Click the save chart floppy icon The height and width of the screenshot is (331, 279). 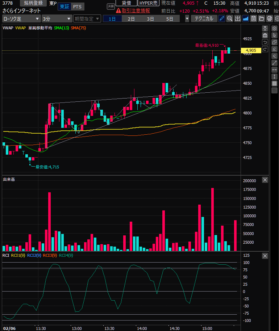pyautogui.click(x=254, y=18)
